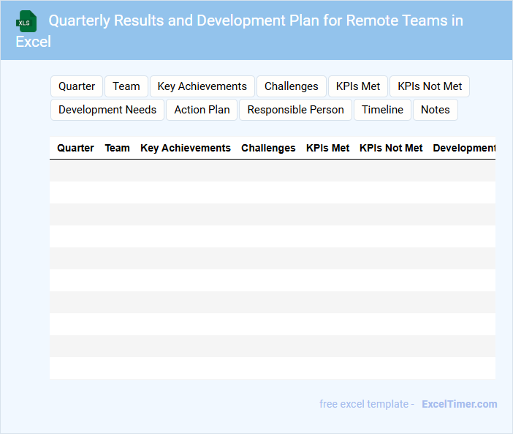The height and width of the screenshot is (434, 513).
Task: Select the Development Needs tag
Action: (x=107, y=110)
